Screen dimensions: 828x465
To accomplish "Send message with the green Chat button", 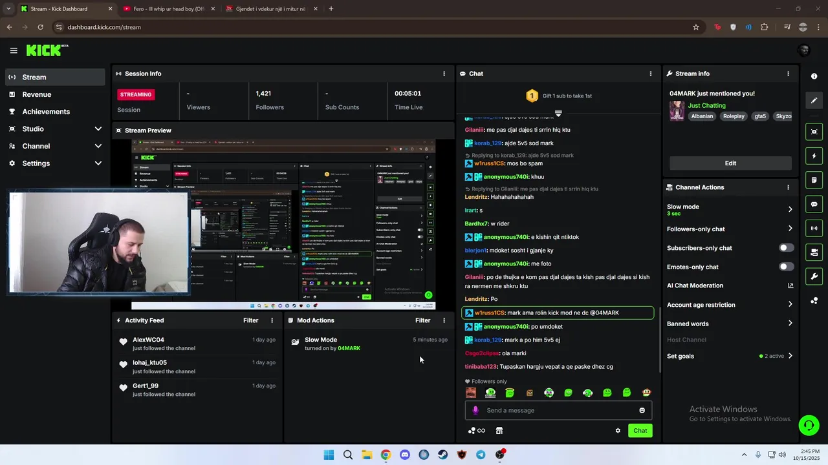I will 640,431.
